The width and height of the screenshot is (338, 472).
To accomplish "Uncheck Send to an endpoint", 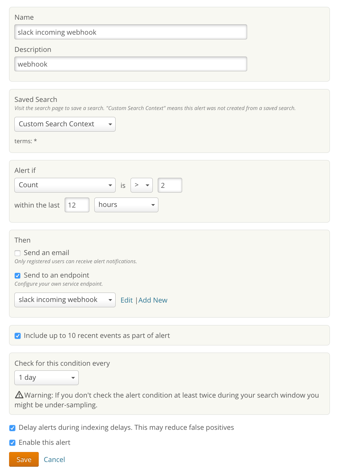I will (x=17, y=275).
